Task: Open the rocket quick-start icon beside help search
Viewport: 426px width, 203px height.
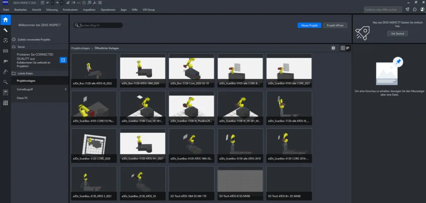Action: 407,10
